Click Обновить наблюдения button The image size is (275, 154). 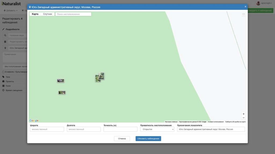point(148,139)
